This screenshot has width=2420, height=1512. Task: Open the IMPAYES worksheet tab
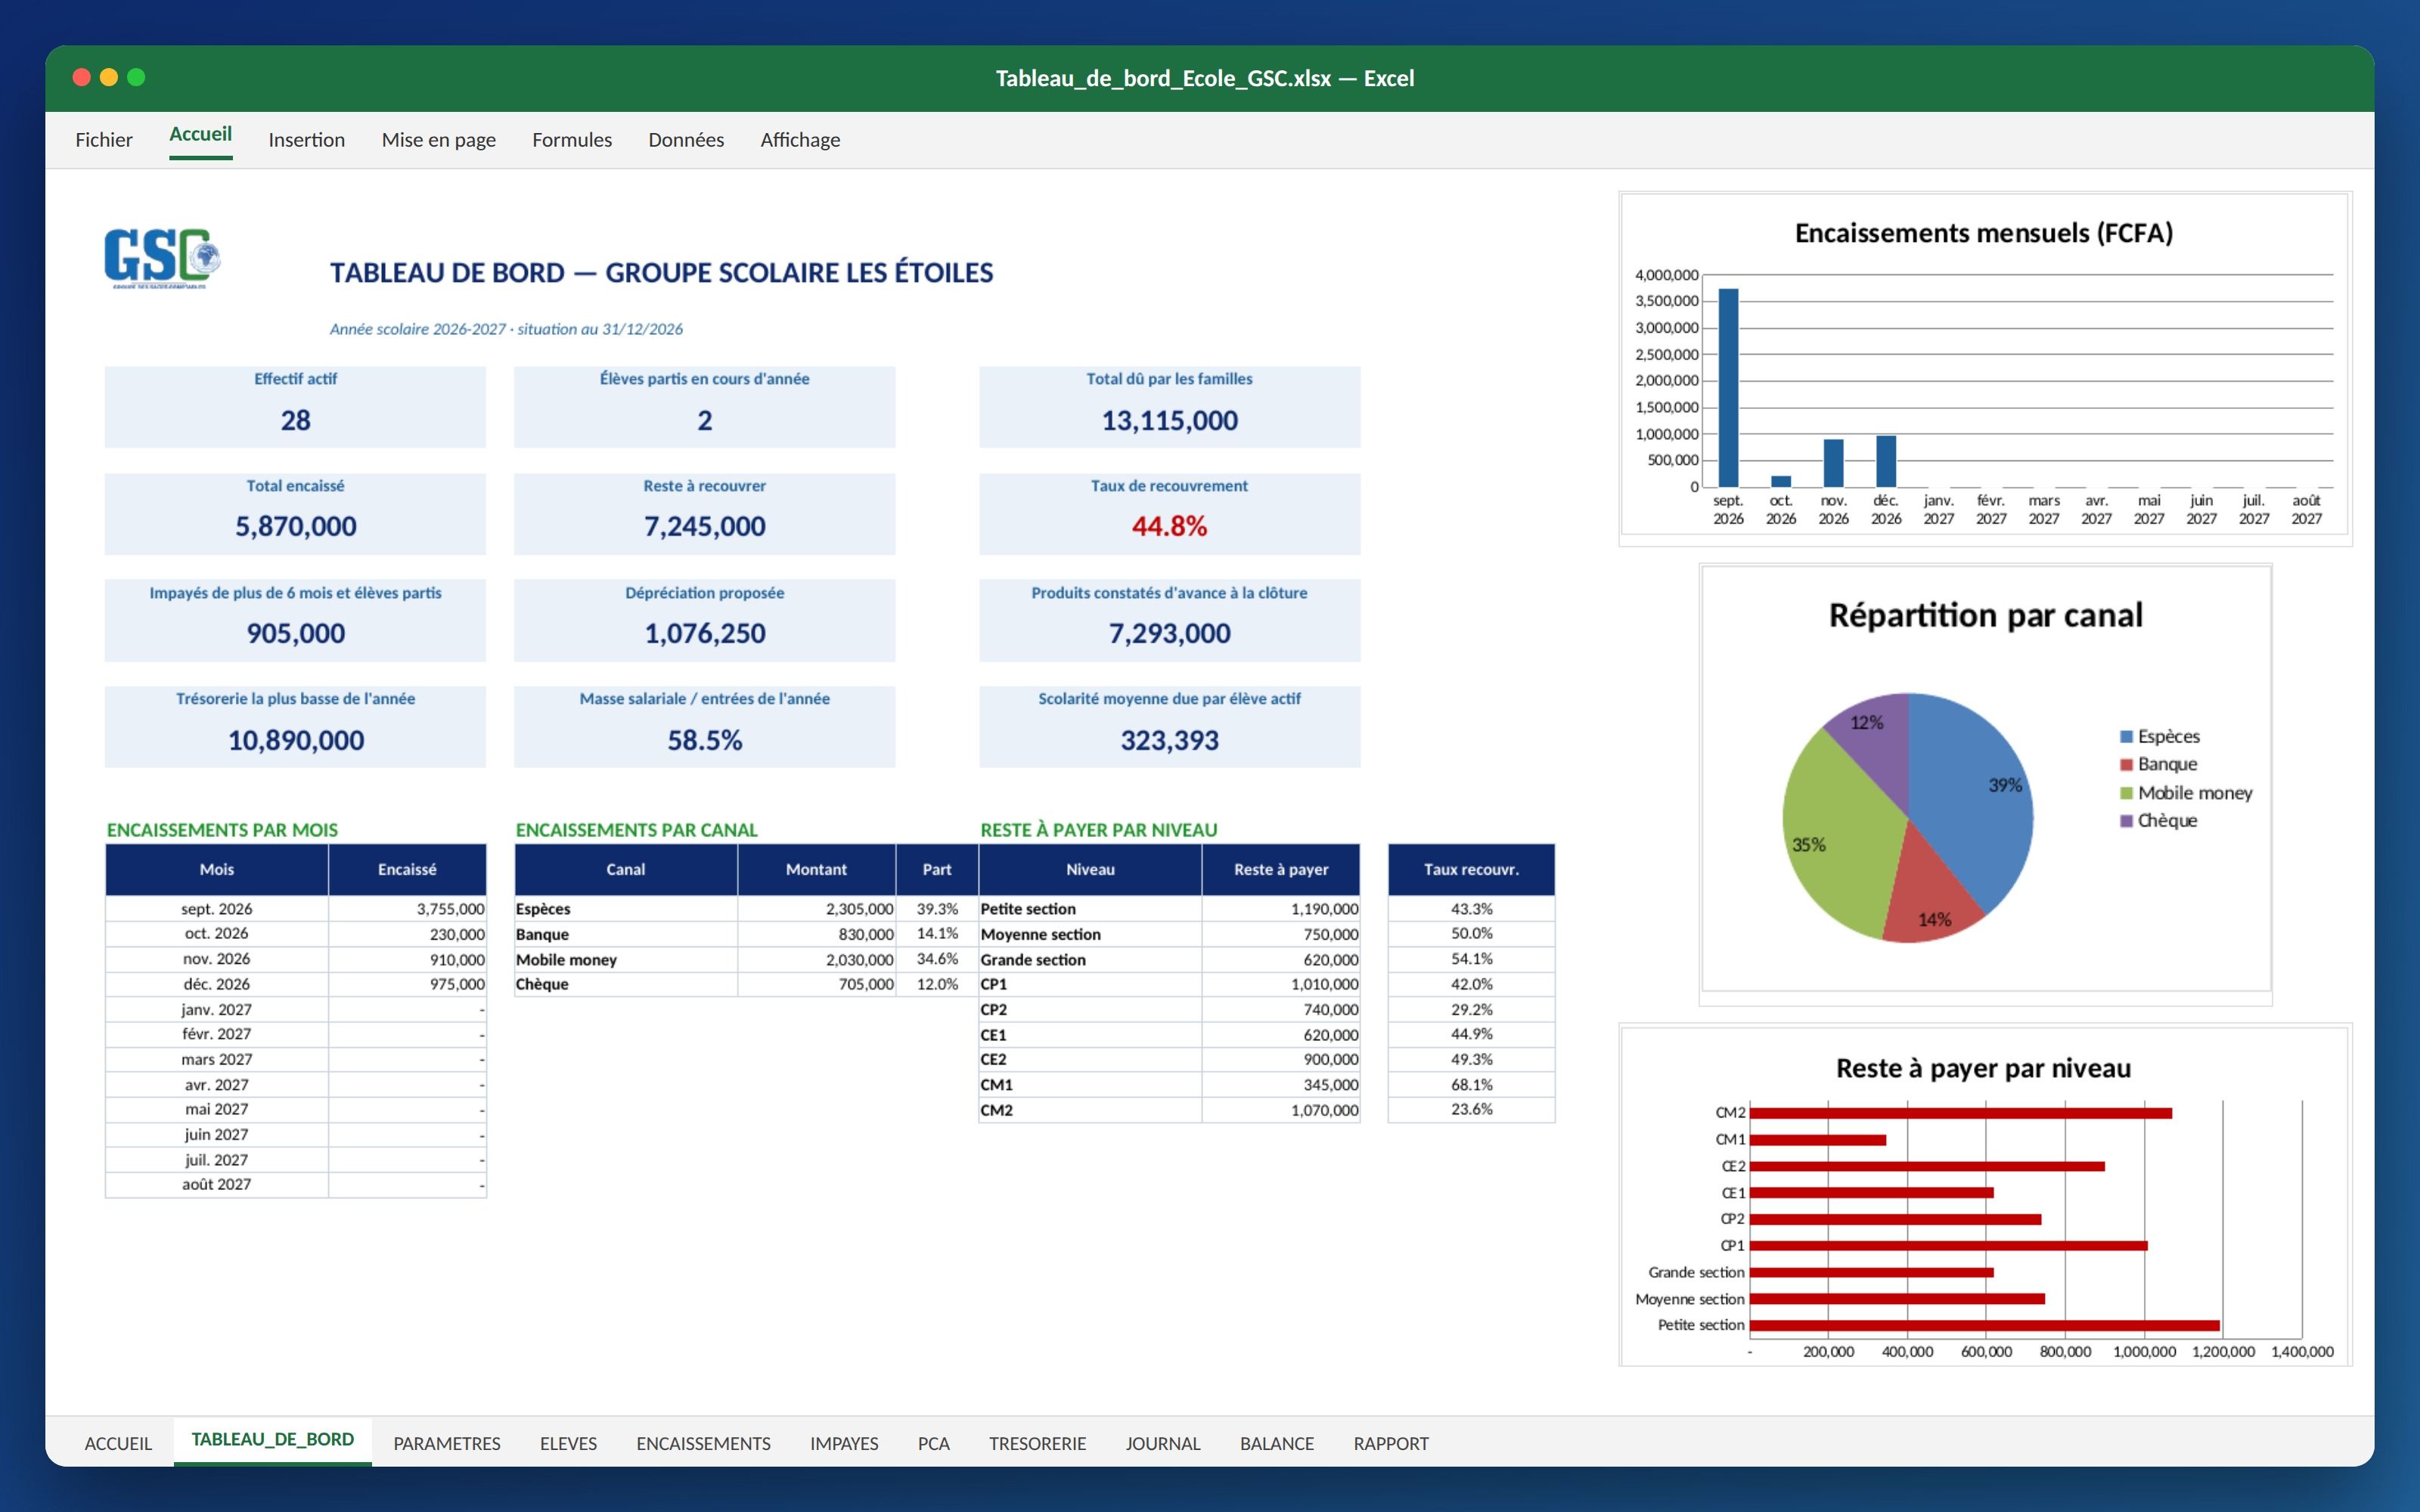[x=844, y=1443]
